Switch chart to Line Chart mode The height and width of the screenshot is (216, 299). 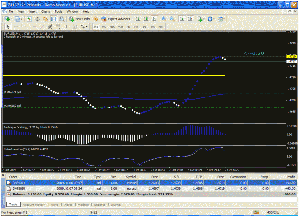click(154, 19)
